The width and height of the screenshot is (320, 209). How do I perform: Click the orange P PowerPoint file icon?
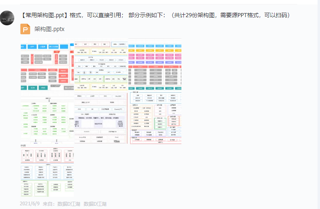[25, 29]
